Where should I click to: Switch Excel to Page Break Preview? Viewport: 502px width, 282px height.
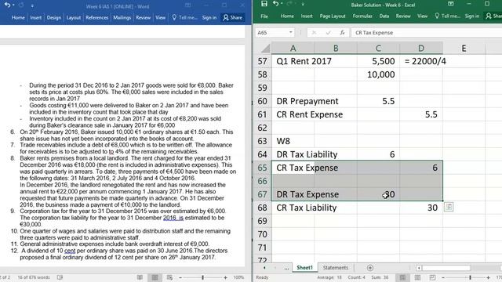[x=432, y=277]
